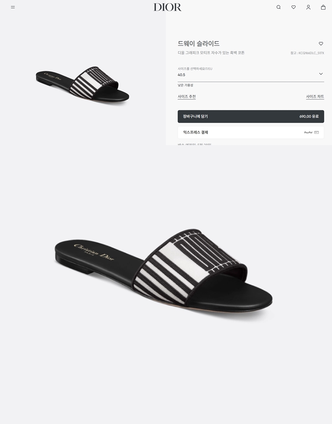Expand the size selector chevron
This screenshot has height=424, width=332.
(321, 74)
